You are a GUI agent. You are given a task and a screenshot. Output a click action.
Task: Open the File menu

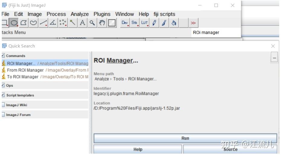5,14
